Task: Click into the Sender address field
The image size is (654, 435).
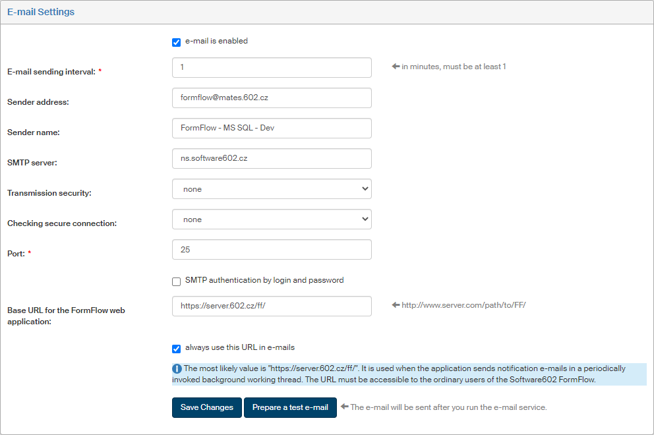Action: (x=272, y=98)
